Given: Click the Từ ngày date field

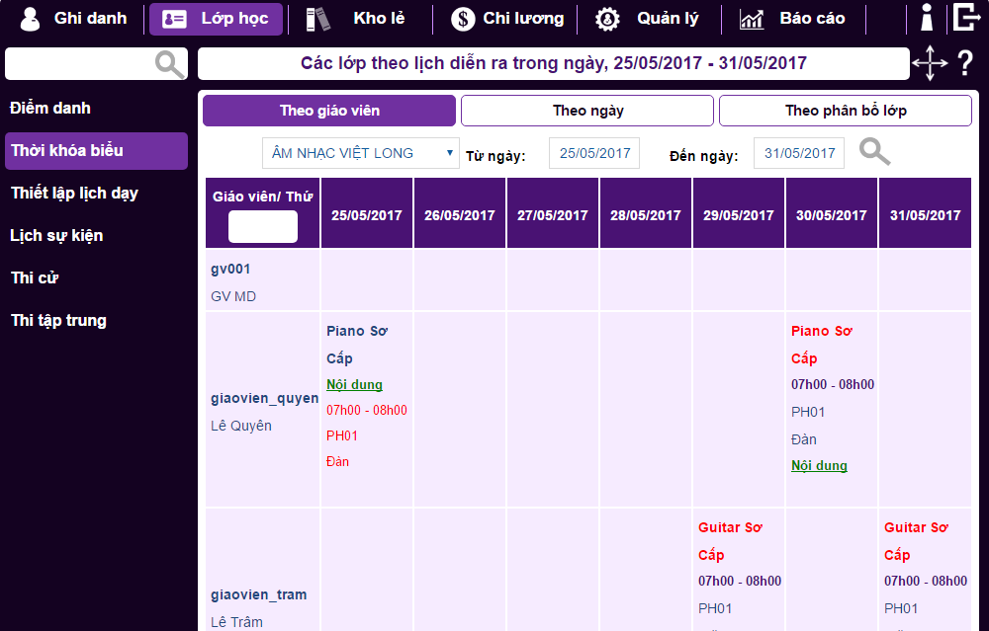Looking at the screenshot, I should tap(594, 153).
